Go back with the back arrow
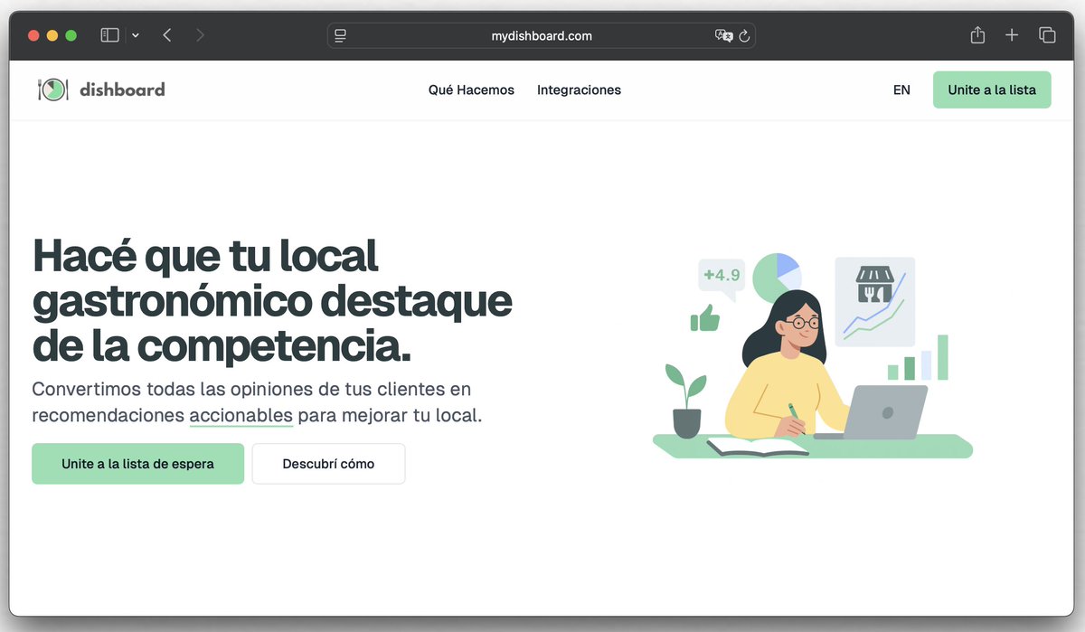Screen dimensions: 1085x632 pos(167,35)
